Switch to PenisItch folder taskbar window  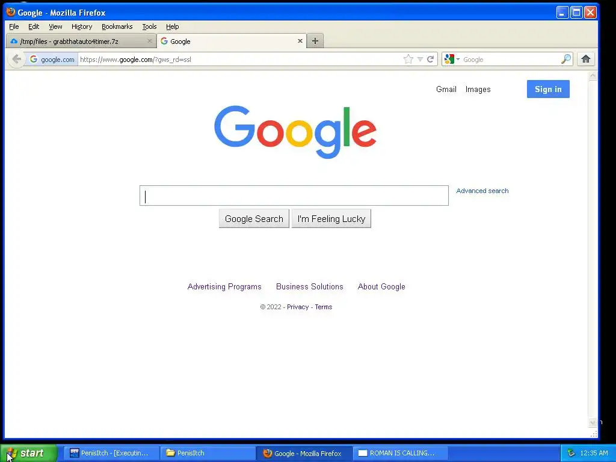208,453
